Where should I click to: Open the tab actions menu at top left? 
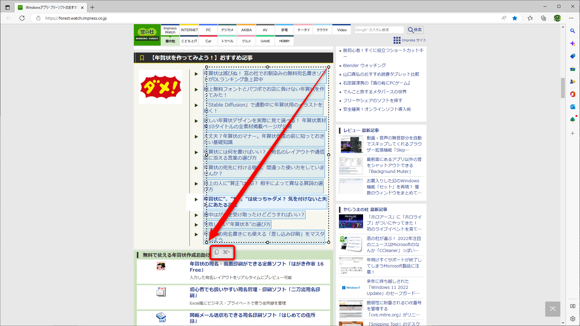pyautogui.click(x=7, y=7)
